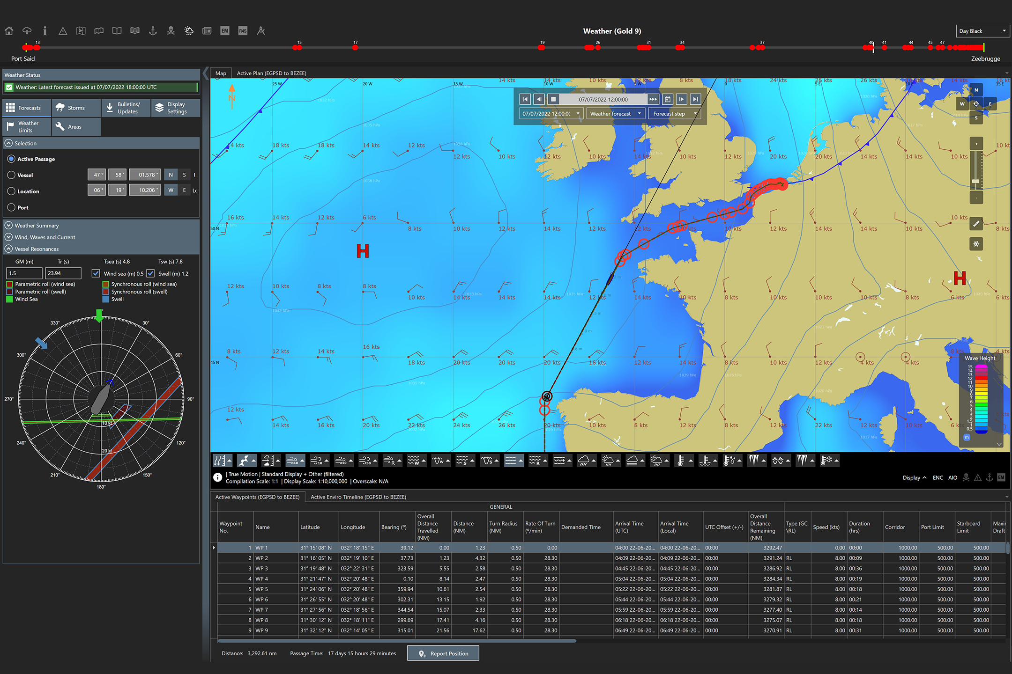Switch to Active Enviro Timeline tab
1012x674 pixels.
pyautogui.click(x=358, y=497)
